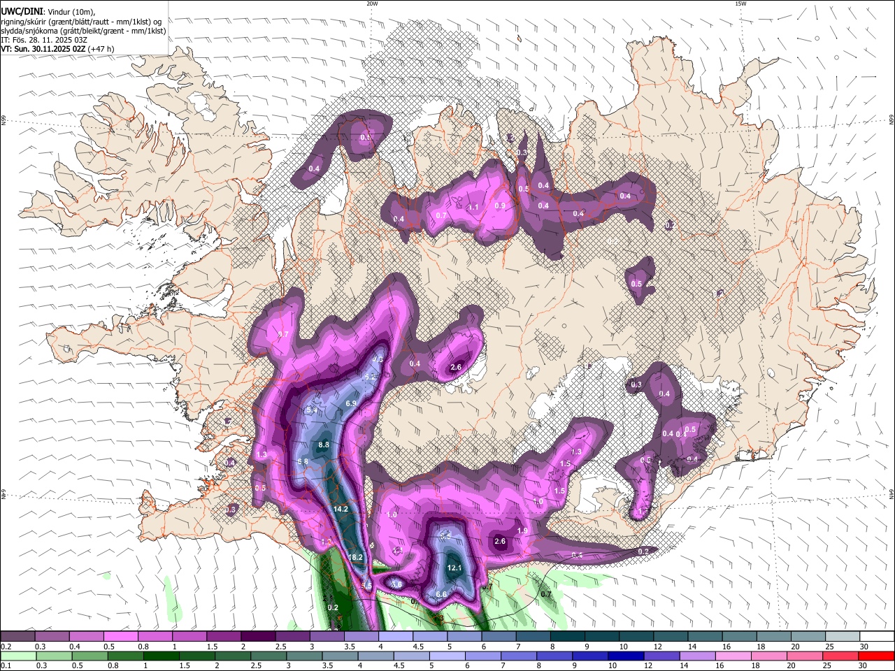Select the 'VT: Sun. 30.11.2025 02Z' valid time line

coord(43,49)
